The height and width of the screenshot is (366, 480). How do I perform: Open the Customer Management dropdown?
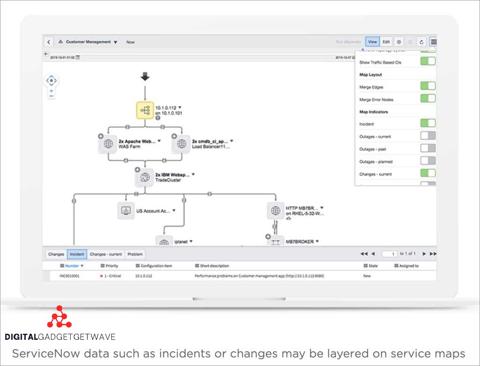tap(116, 42)
